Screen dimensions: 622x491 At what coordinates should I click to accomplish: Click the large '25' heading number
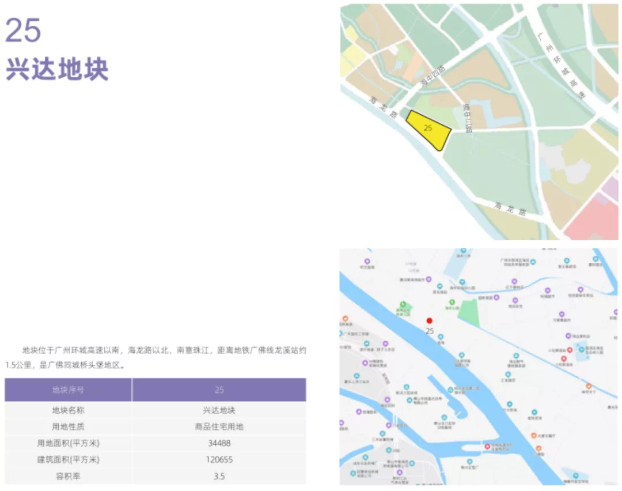23,30
